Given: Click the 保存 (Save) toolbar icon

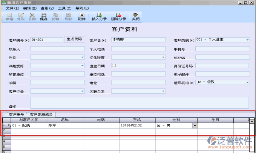Looking at the screenshot, I should click(44, 17).
